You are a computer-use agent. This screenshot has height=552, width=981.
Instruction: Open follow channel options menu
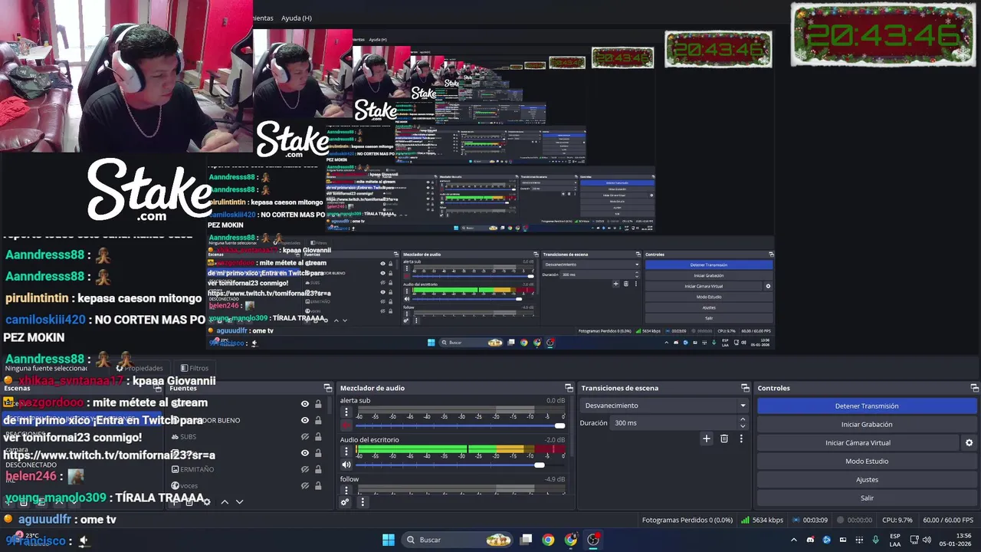pyautogui.click(x=346, y=491)
